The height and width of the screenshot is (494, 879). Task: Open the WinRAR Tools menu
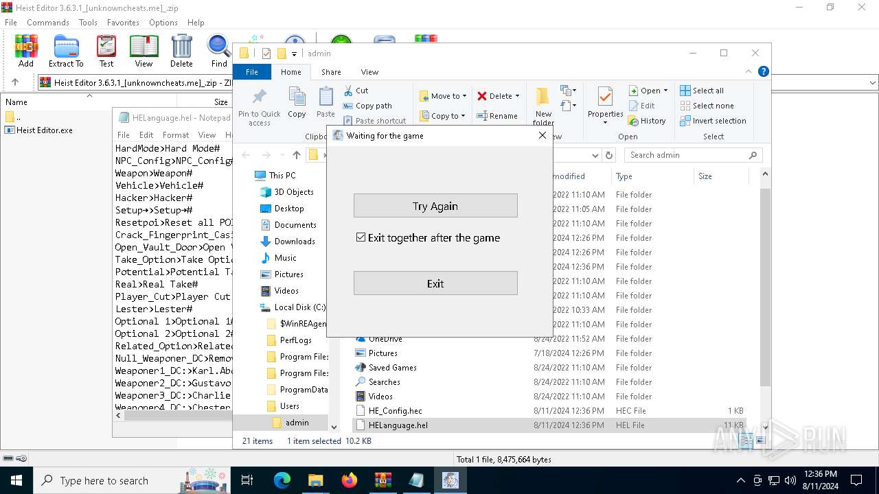pyautogui.click(x=88, y=23)
